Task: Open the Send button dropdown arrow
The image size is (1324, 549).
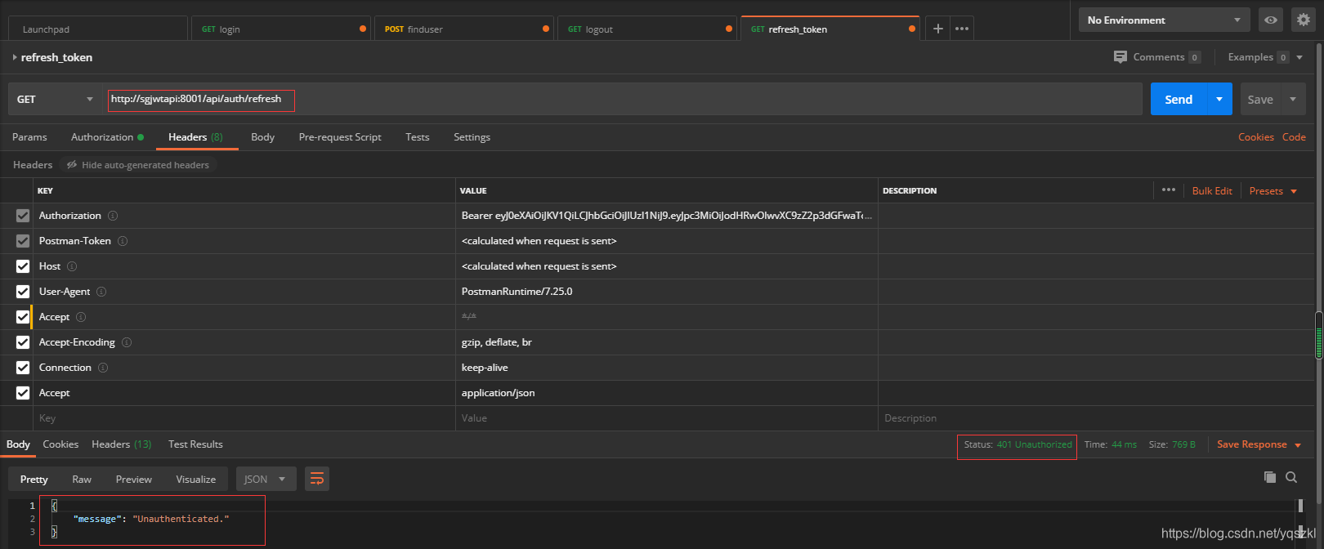Action: pyautogui.click(x=1219, y=100)
